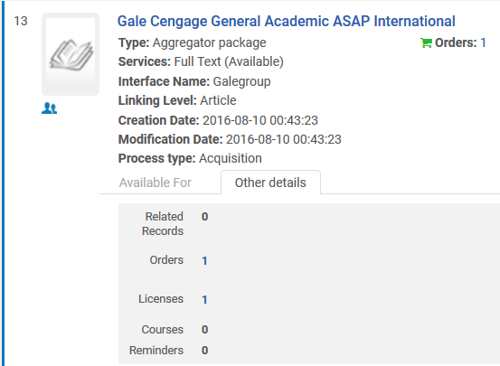Viewport: 500px width, 366px height.
Task: Click the Linking Level Article value
Action: 218,100
